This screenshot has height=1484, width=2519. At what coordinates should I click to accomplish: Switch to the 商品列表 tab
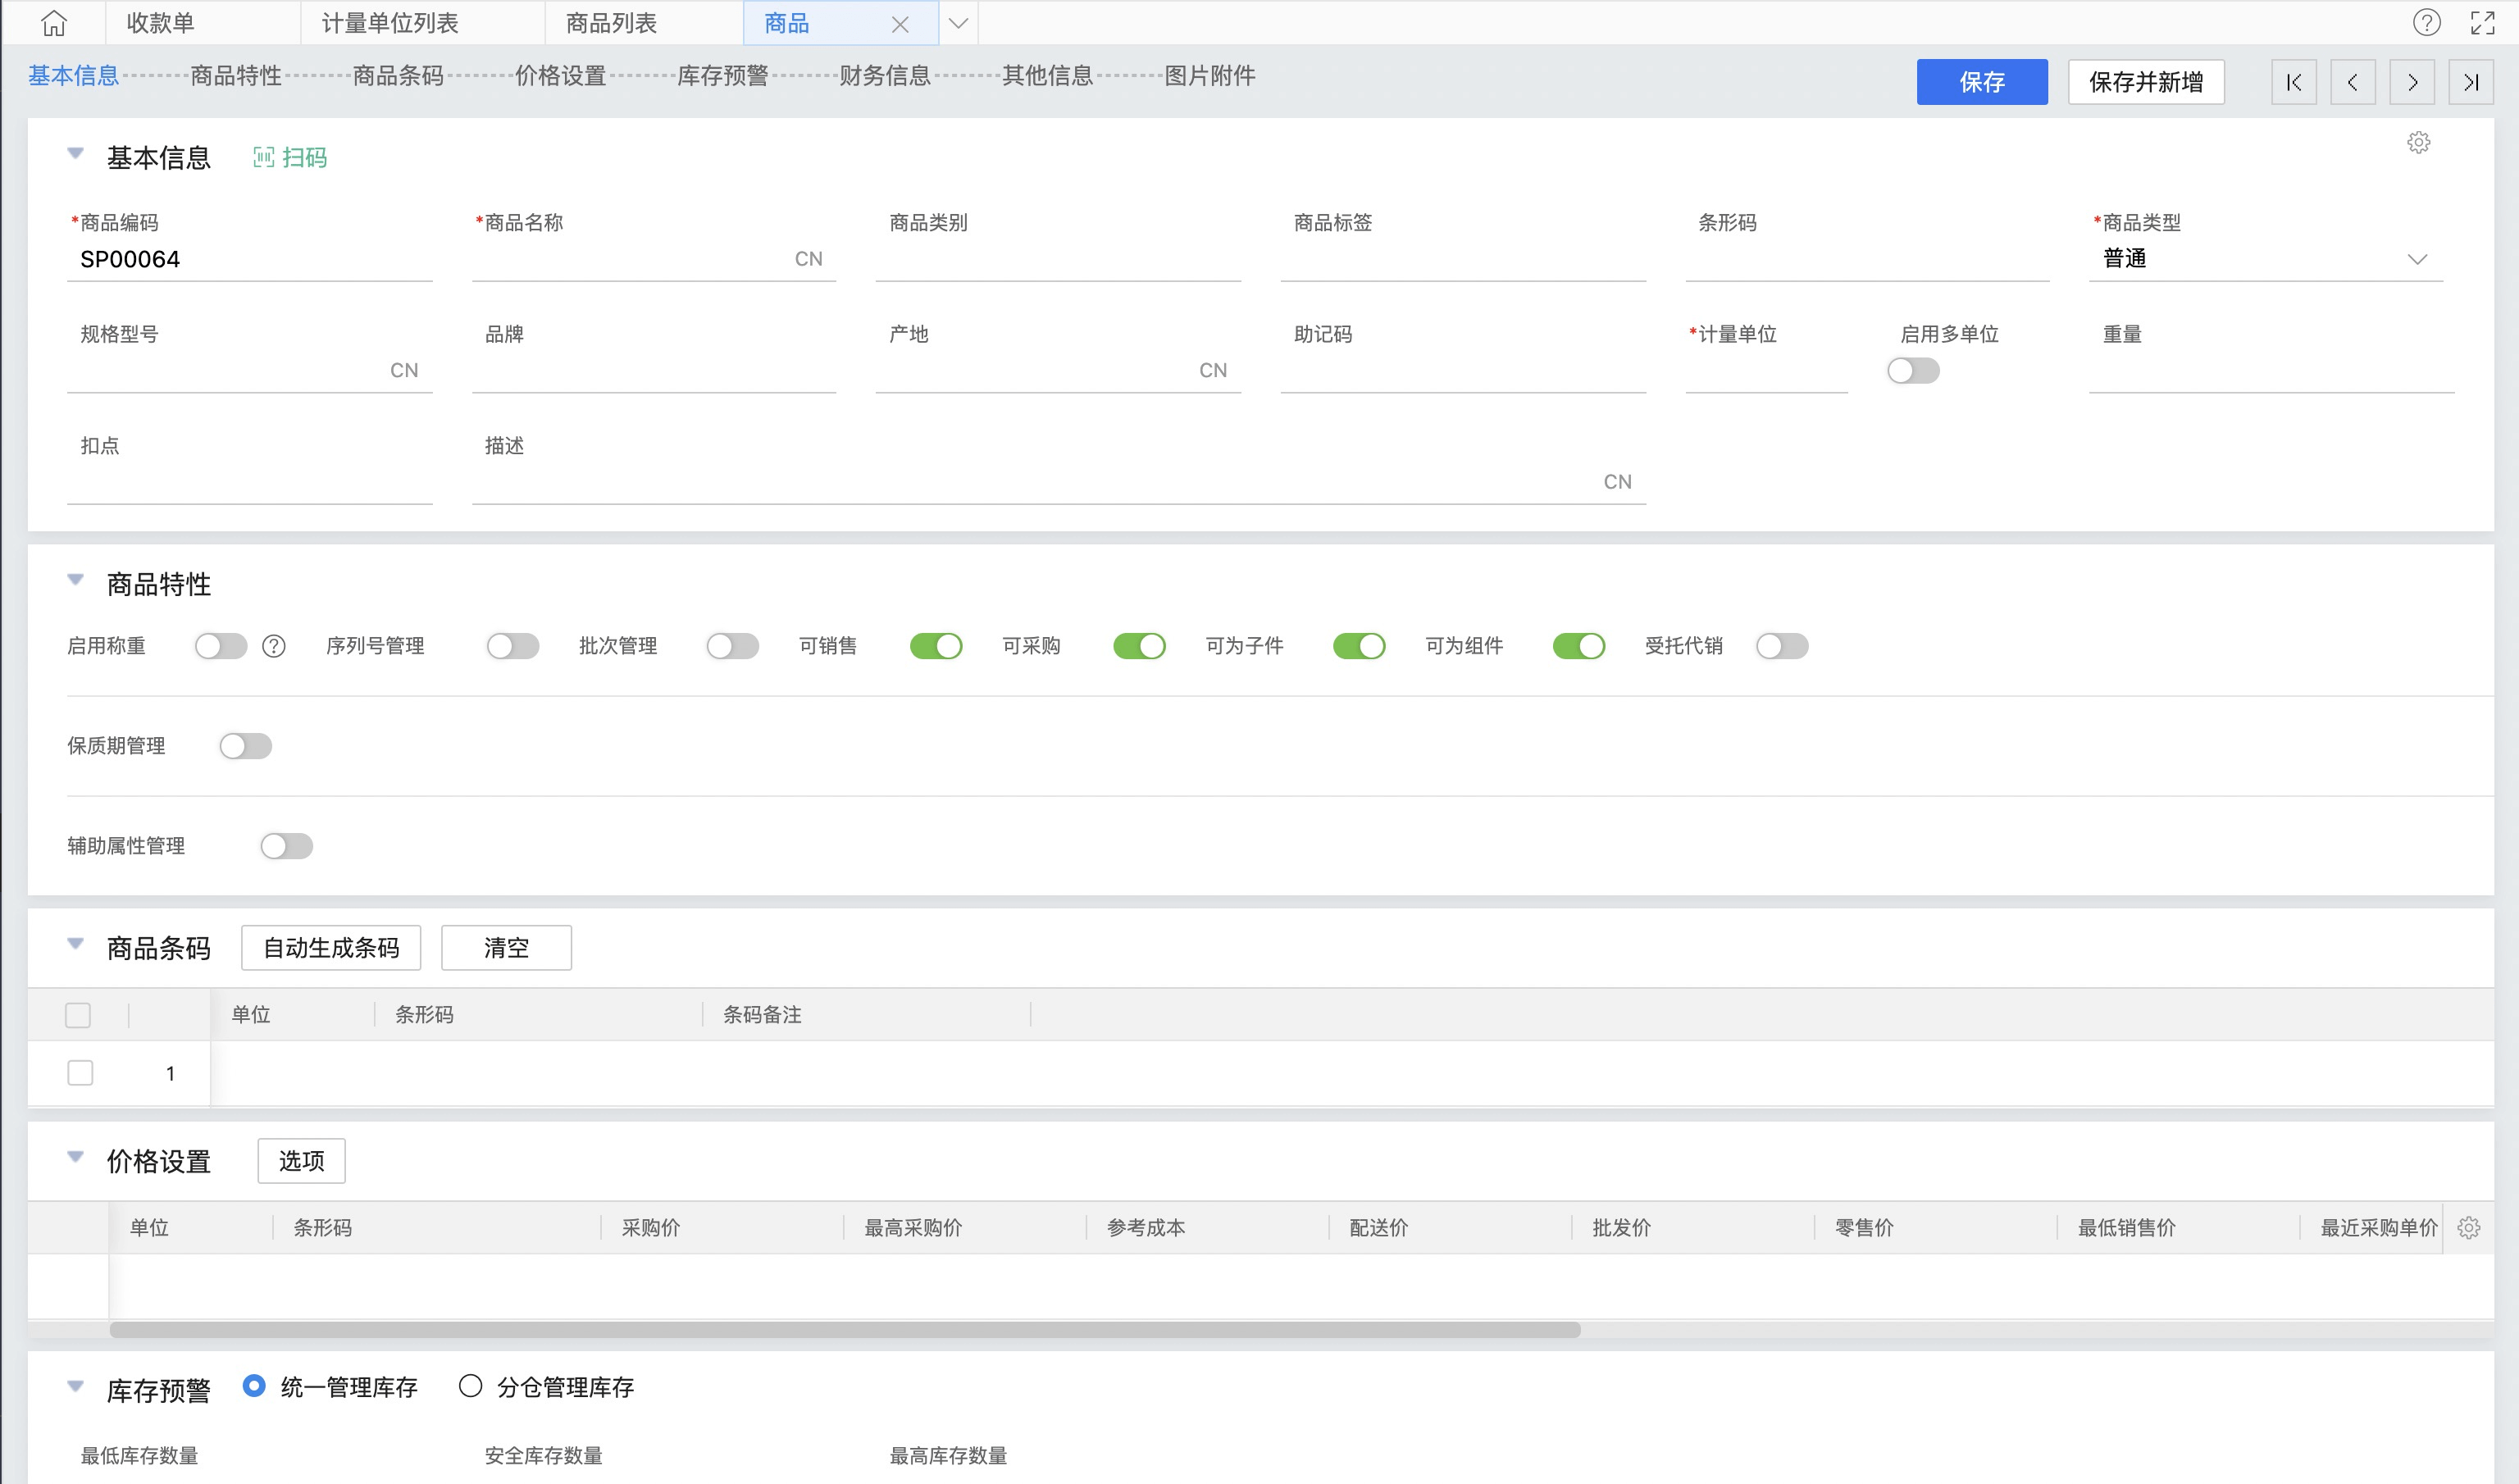(611, 23)
